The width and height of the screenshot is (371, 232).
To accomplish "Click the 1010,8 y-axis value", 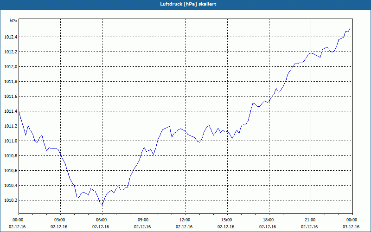I will coord(11,156).
